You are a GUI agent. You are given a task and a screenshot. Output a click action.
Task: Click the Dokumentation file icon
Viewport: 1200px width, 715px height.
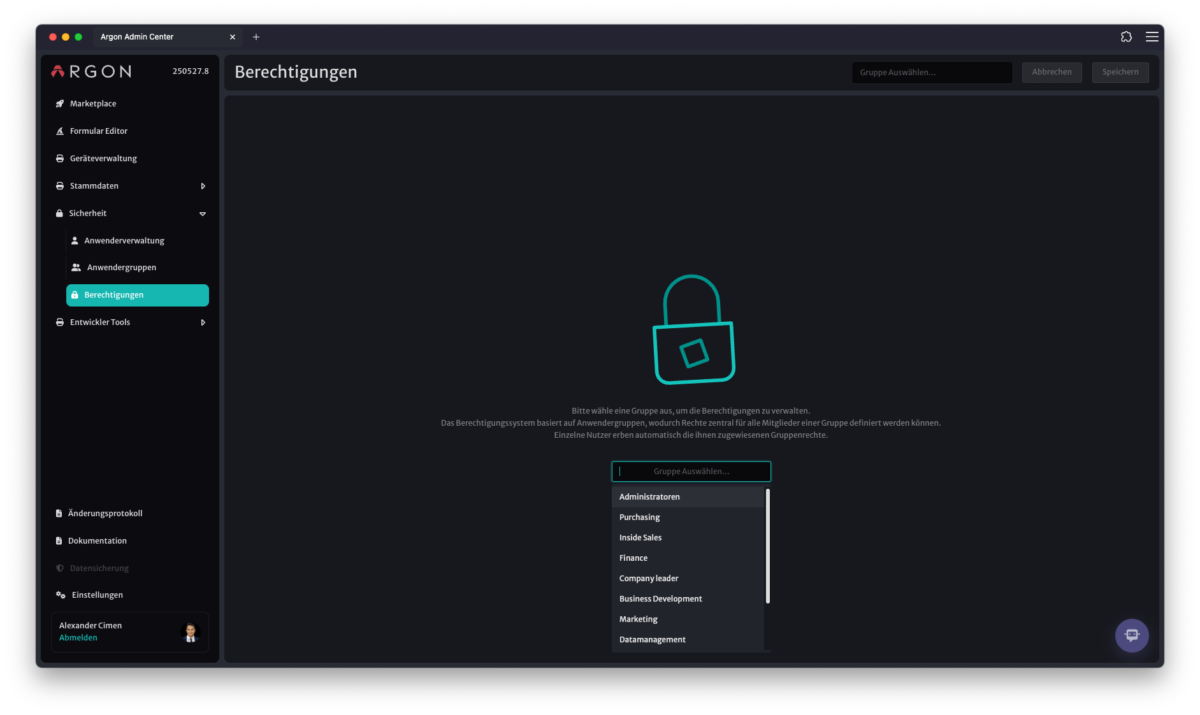(x=59, y=541)
